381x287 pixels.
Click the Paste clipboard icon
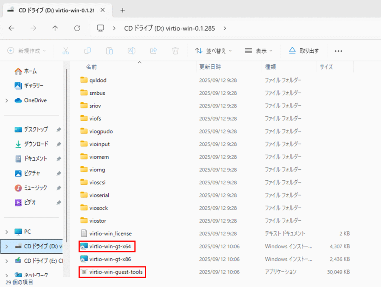pos(109,51)
